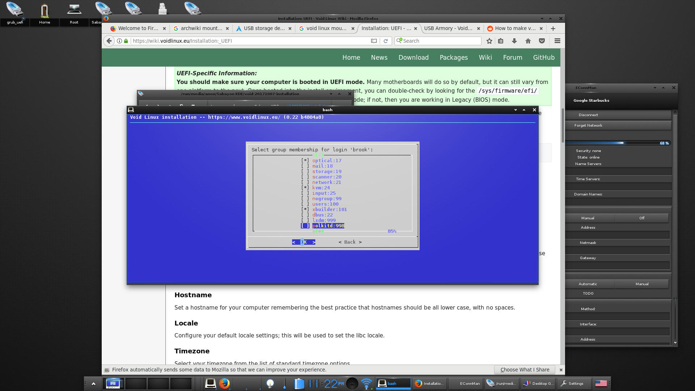Close the 'How to make v...' tab

click(541, 29)
